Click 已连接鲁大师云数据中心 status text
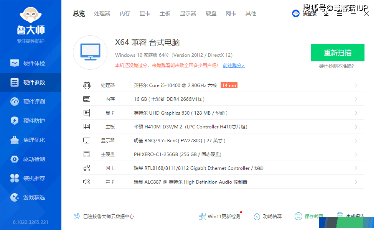376x230 pixels. pyautogui.click(x=108, y=216)
